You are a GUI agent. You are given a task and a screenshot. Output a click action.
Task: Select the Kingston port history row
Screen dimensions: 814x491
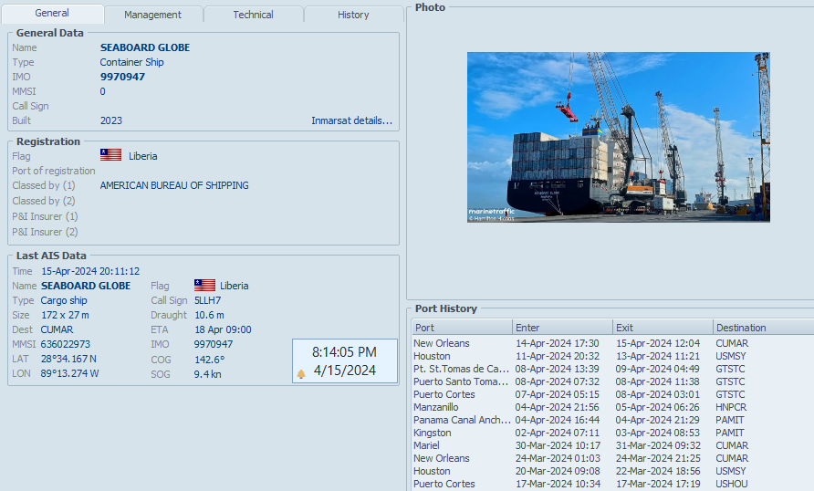612,433
